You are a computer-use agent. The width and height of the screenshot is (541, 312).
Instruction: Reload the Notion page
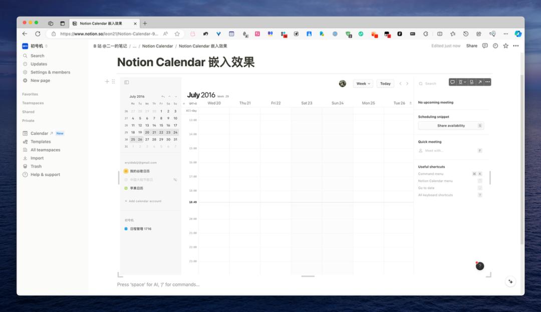(38, 34)
